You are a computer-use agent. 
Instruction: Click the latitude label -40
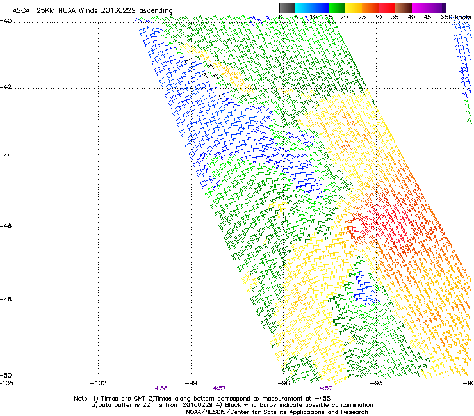coord(6,21)
